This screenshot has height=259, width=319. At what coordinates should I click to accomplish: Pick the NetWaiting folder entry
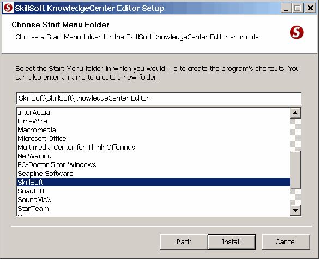[x=153, y=156]
